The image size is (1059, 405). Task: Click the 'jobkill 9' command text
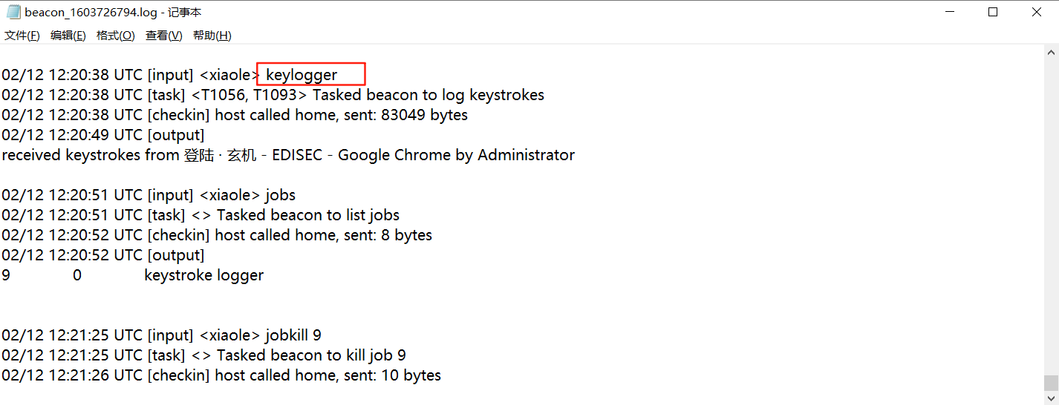[x=293, y=335]
